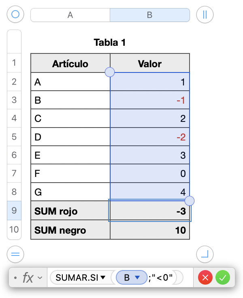
Task: Cancel the formula with red X
Action: click(x=205, y=278)
